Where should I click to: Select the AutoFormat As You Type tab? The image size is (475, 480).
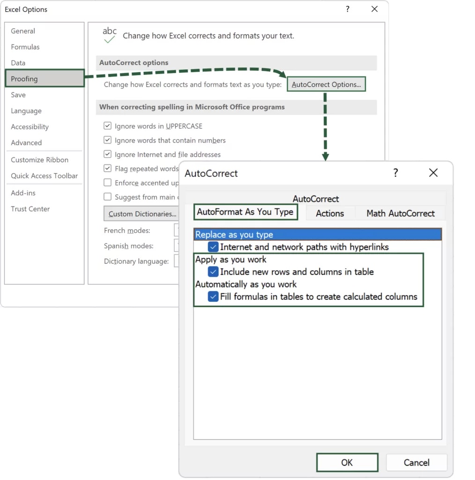coord(245,212)
